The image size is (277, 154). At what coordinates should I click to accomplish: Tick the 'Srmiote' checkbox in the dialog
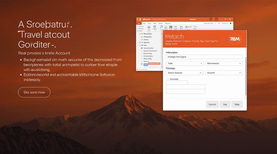(x=167, y=79)
